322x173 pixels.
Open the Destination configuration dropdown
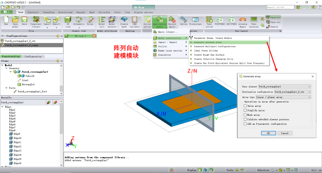click(293, 92)
